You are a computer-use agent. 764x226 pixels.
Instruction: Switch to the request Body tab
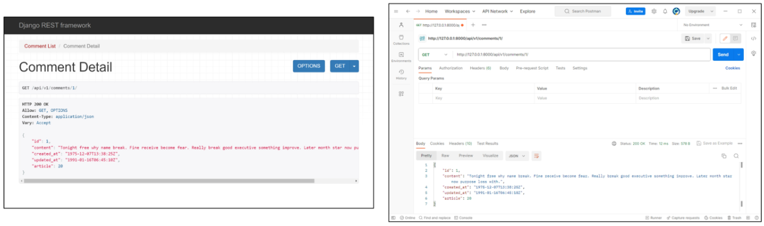(504, 68)
